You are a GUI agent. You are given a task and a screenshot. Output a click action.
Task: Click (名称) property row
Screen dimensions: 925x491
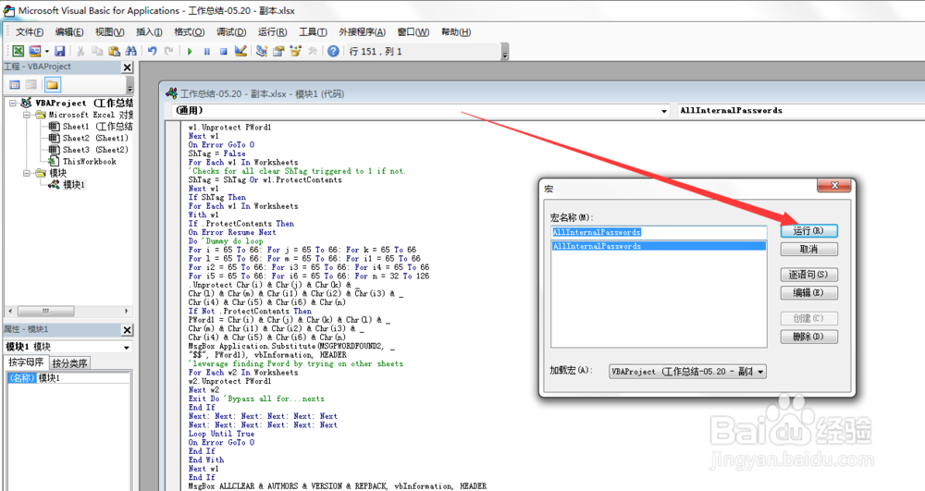(x=68, y=378)
